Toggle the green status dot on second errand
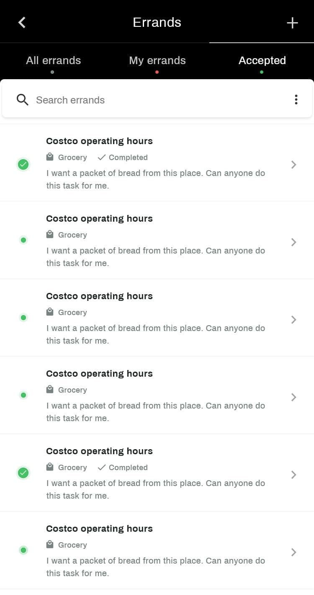The height and width of the screenshot is (595, 314). [23, 240]
